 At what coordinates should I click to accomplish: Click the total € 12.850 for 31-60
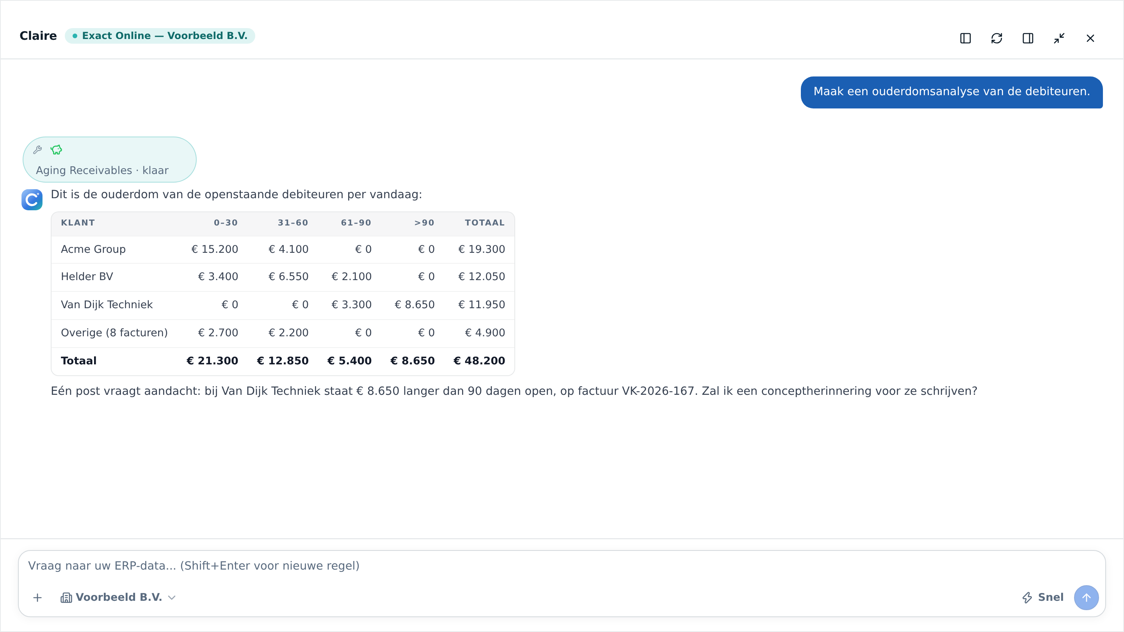coord(283,361)
